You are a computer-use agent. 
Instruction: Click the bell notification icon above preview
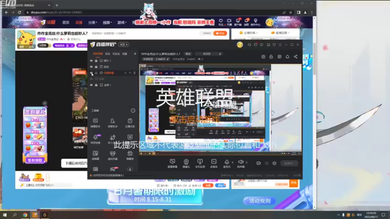click(287, 56)
